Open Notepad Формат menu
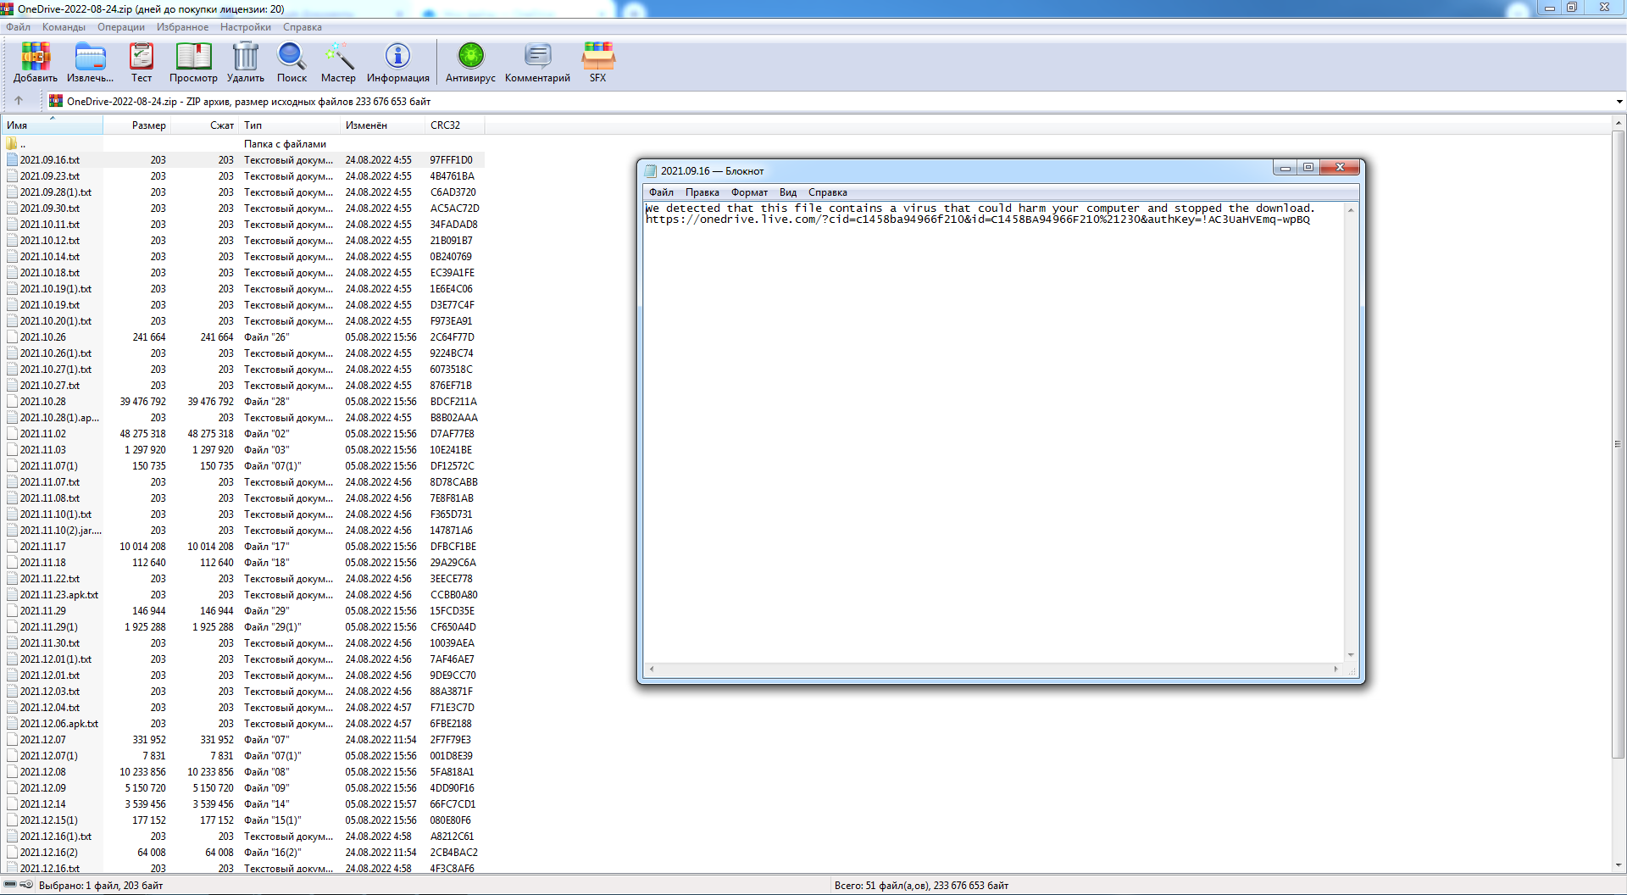The image size is (1627, 895). 750,192
